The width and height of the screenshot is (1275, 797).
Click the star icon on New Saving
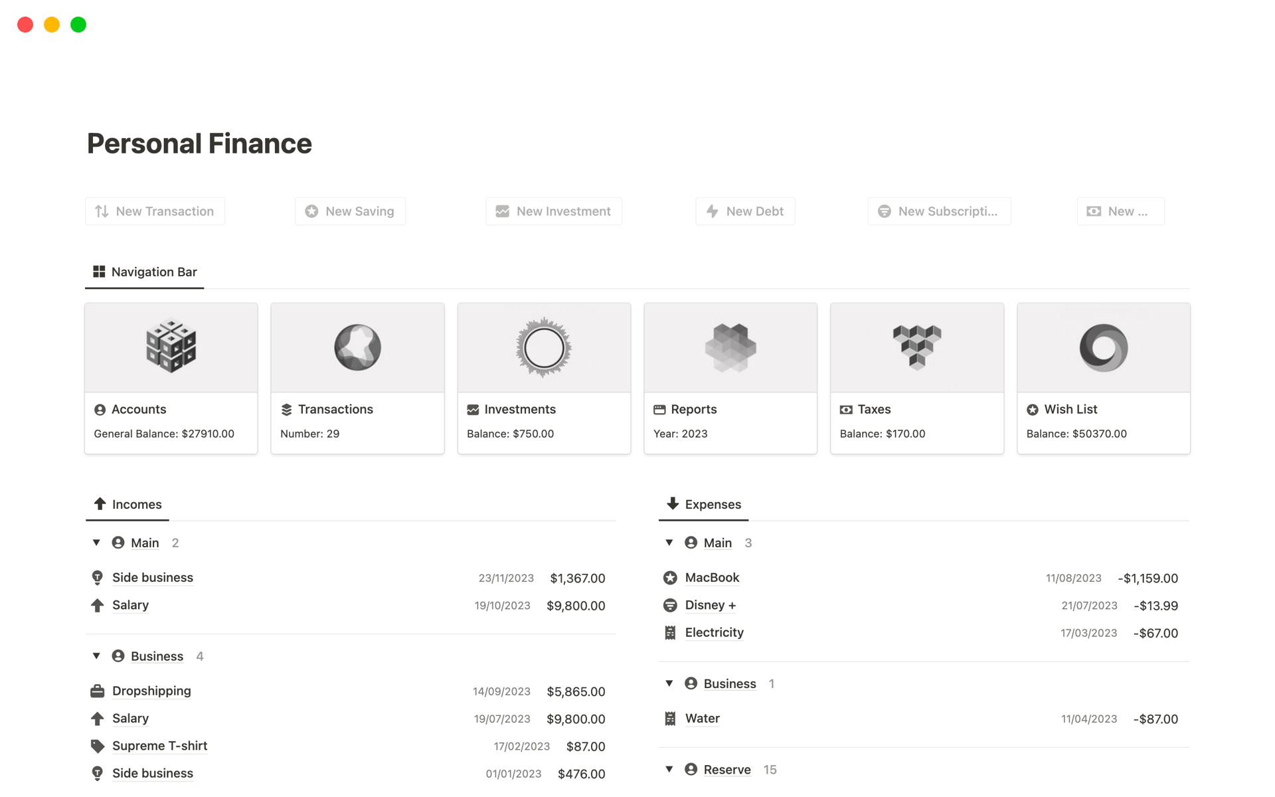tap(311, 211)
